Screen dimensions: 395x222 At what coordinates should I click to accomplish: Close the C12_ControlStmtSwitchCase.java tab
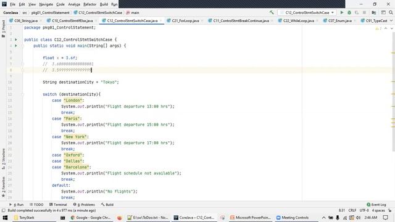[160, 20]
